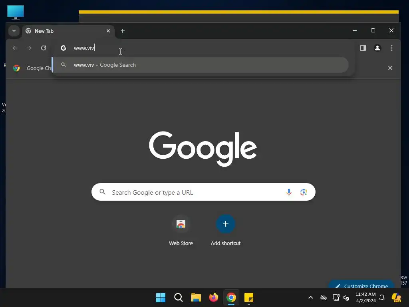This screenshot has height=307, width=409.
Task: Open Windows taskbar search
Action: pos(179,297)
